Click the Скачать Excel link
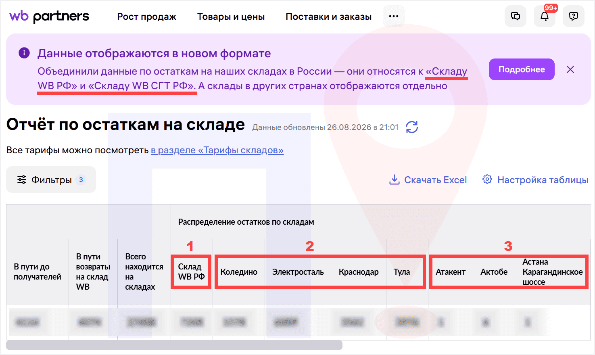 coord(435,180)
